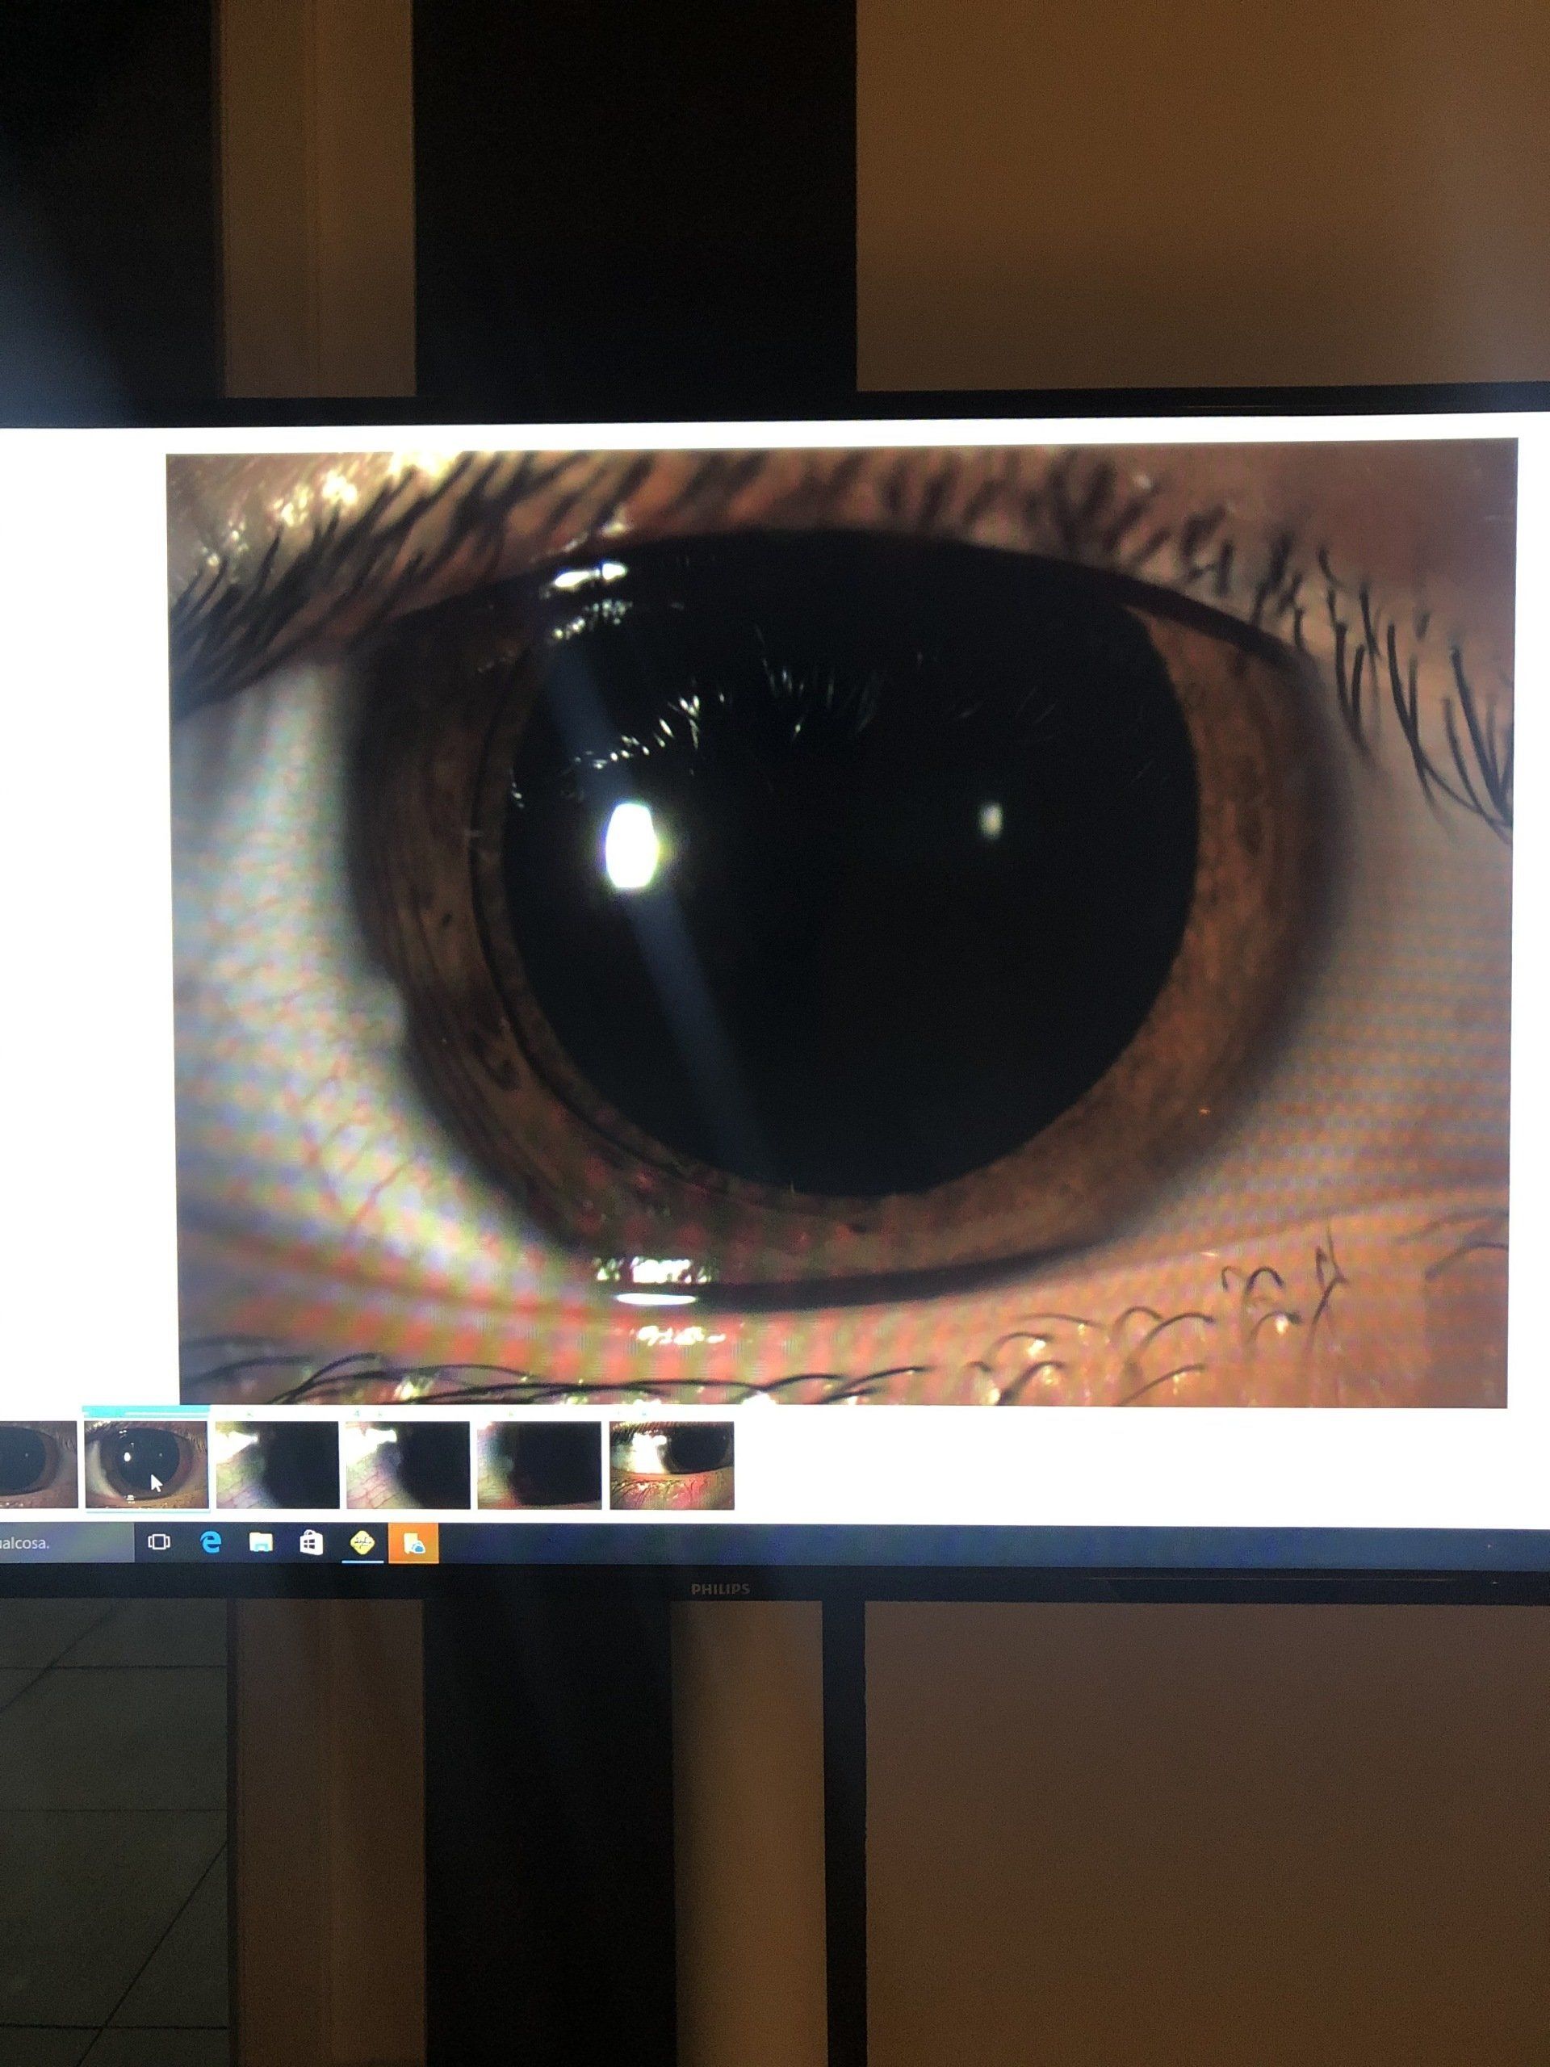Viewport: 1550px width, 2067px height.
Task: Open File Explorer from taskbar
Action: 261,1542
